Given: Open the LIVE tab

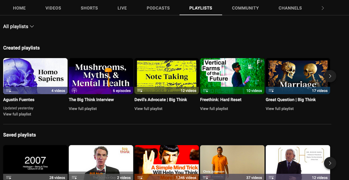Looking at the screenshot, I should (x=122, y=8).
